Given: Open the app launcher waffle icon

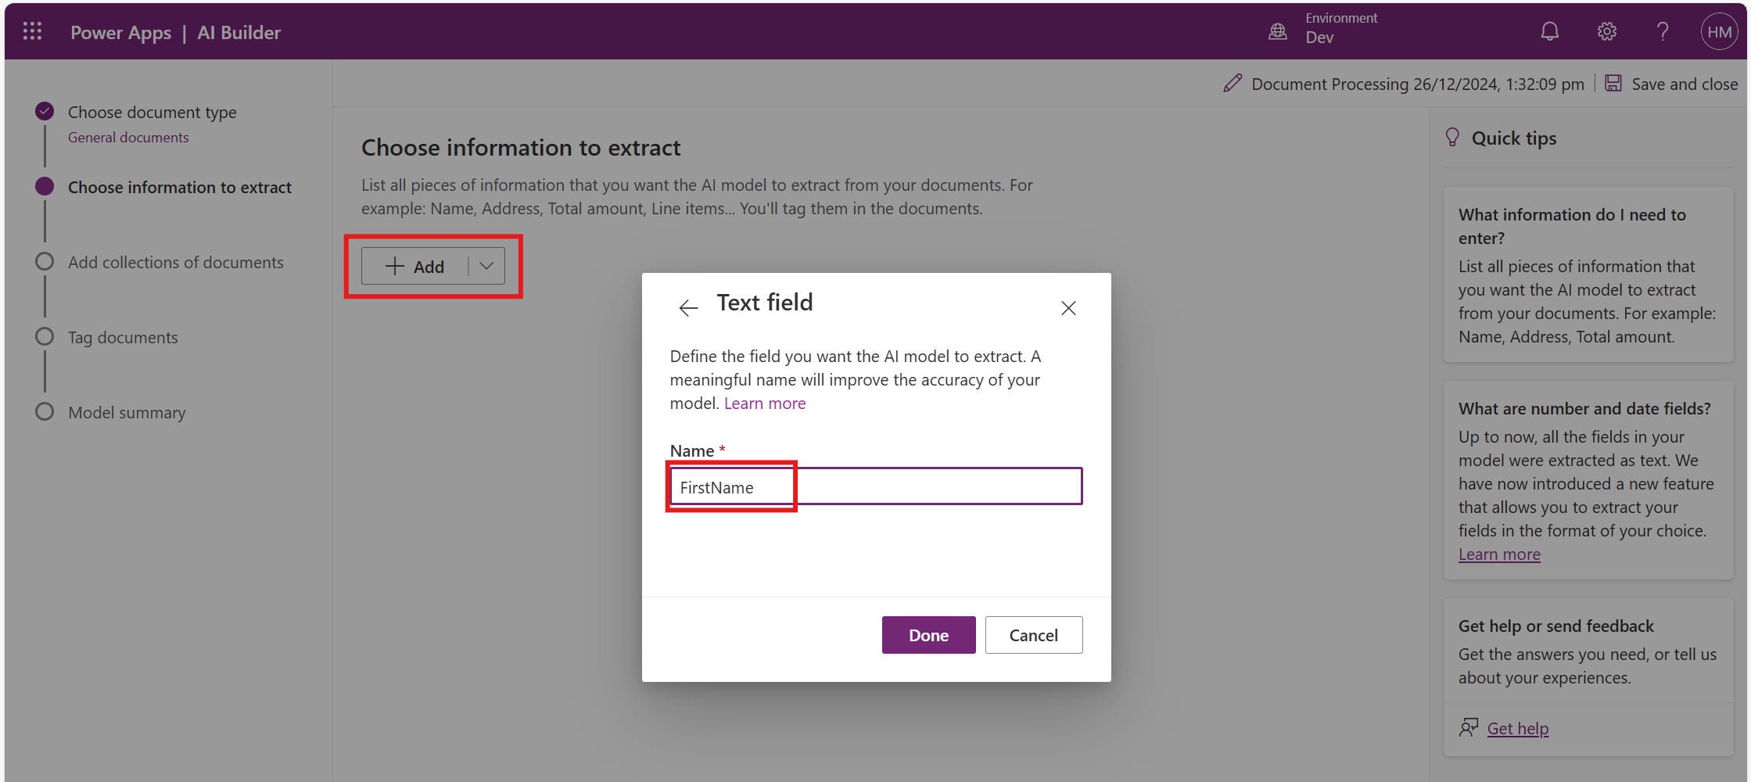Looking at the screenshot, I should coord(32,31).
